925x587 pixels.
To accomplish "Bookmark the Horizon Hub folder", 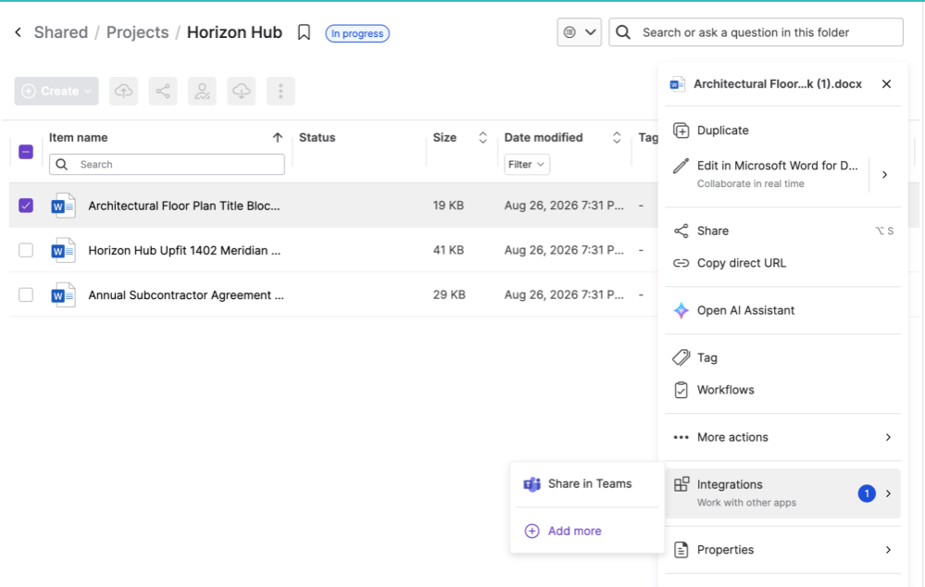I will click(x=304, y=32).
